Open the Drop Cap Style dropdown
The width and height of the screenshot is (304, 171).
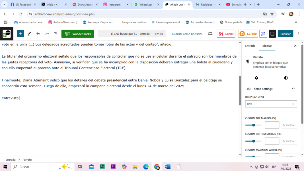(x=271, y=104)
